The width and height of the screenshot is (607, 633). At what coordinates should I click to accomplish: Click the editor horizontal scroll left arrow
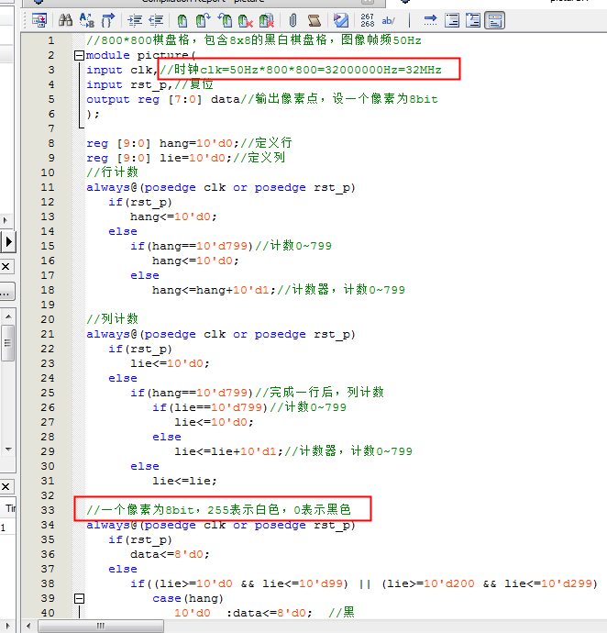[x=28, y=627]
